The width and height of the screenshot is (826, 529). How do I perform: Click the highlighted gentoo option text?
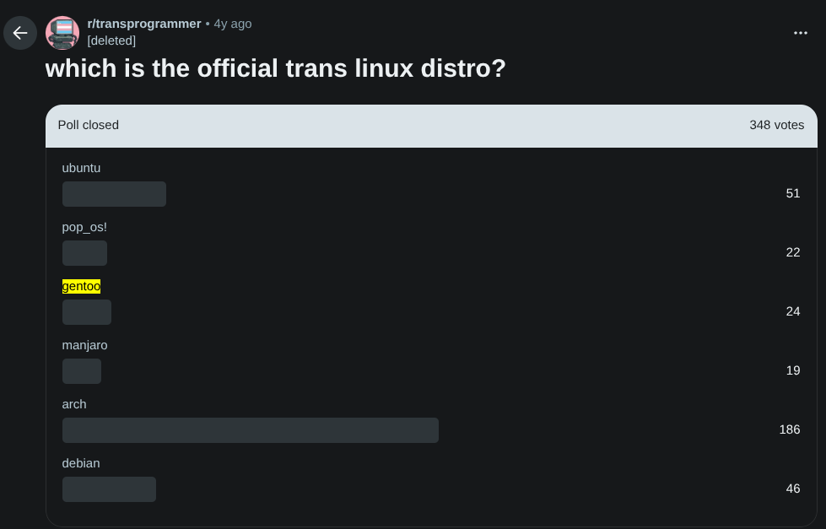point(81,286)
